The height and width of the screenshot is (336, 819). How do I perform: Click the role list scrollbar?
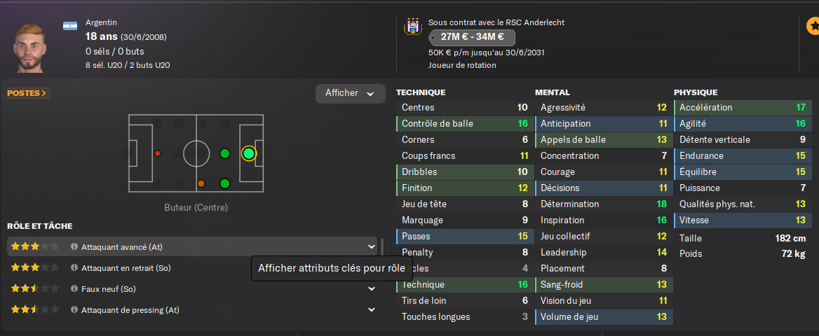pos(382,247)
